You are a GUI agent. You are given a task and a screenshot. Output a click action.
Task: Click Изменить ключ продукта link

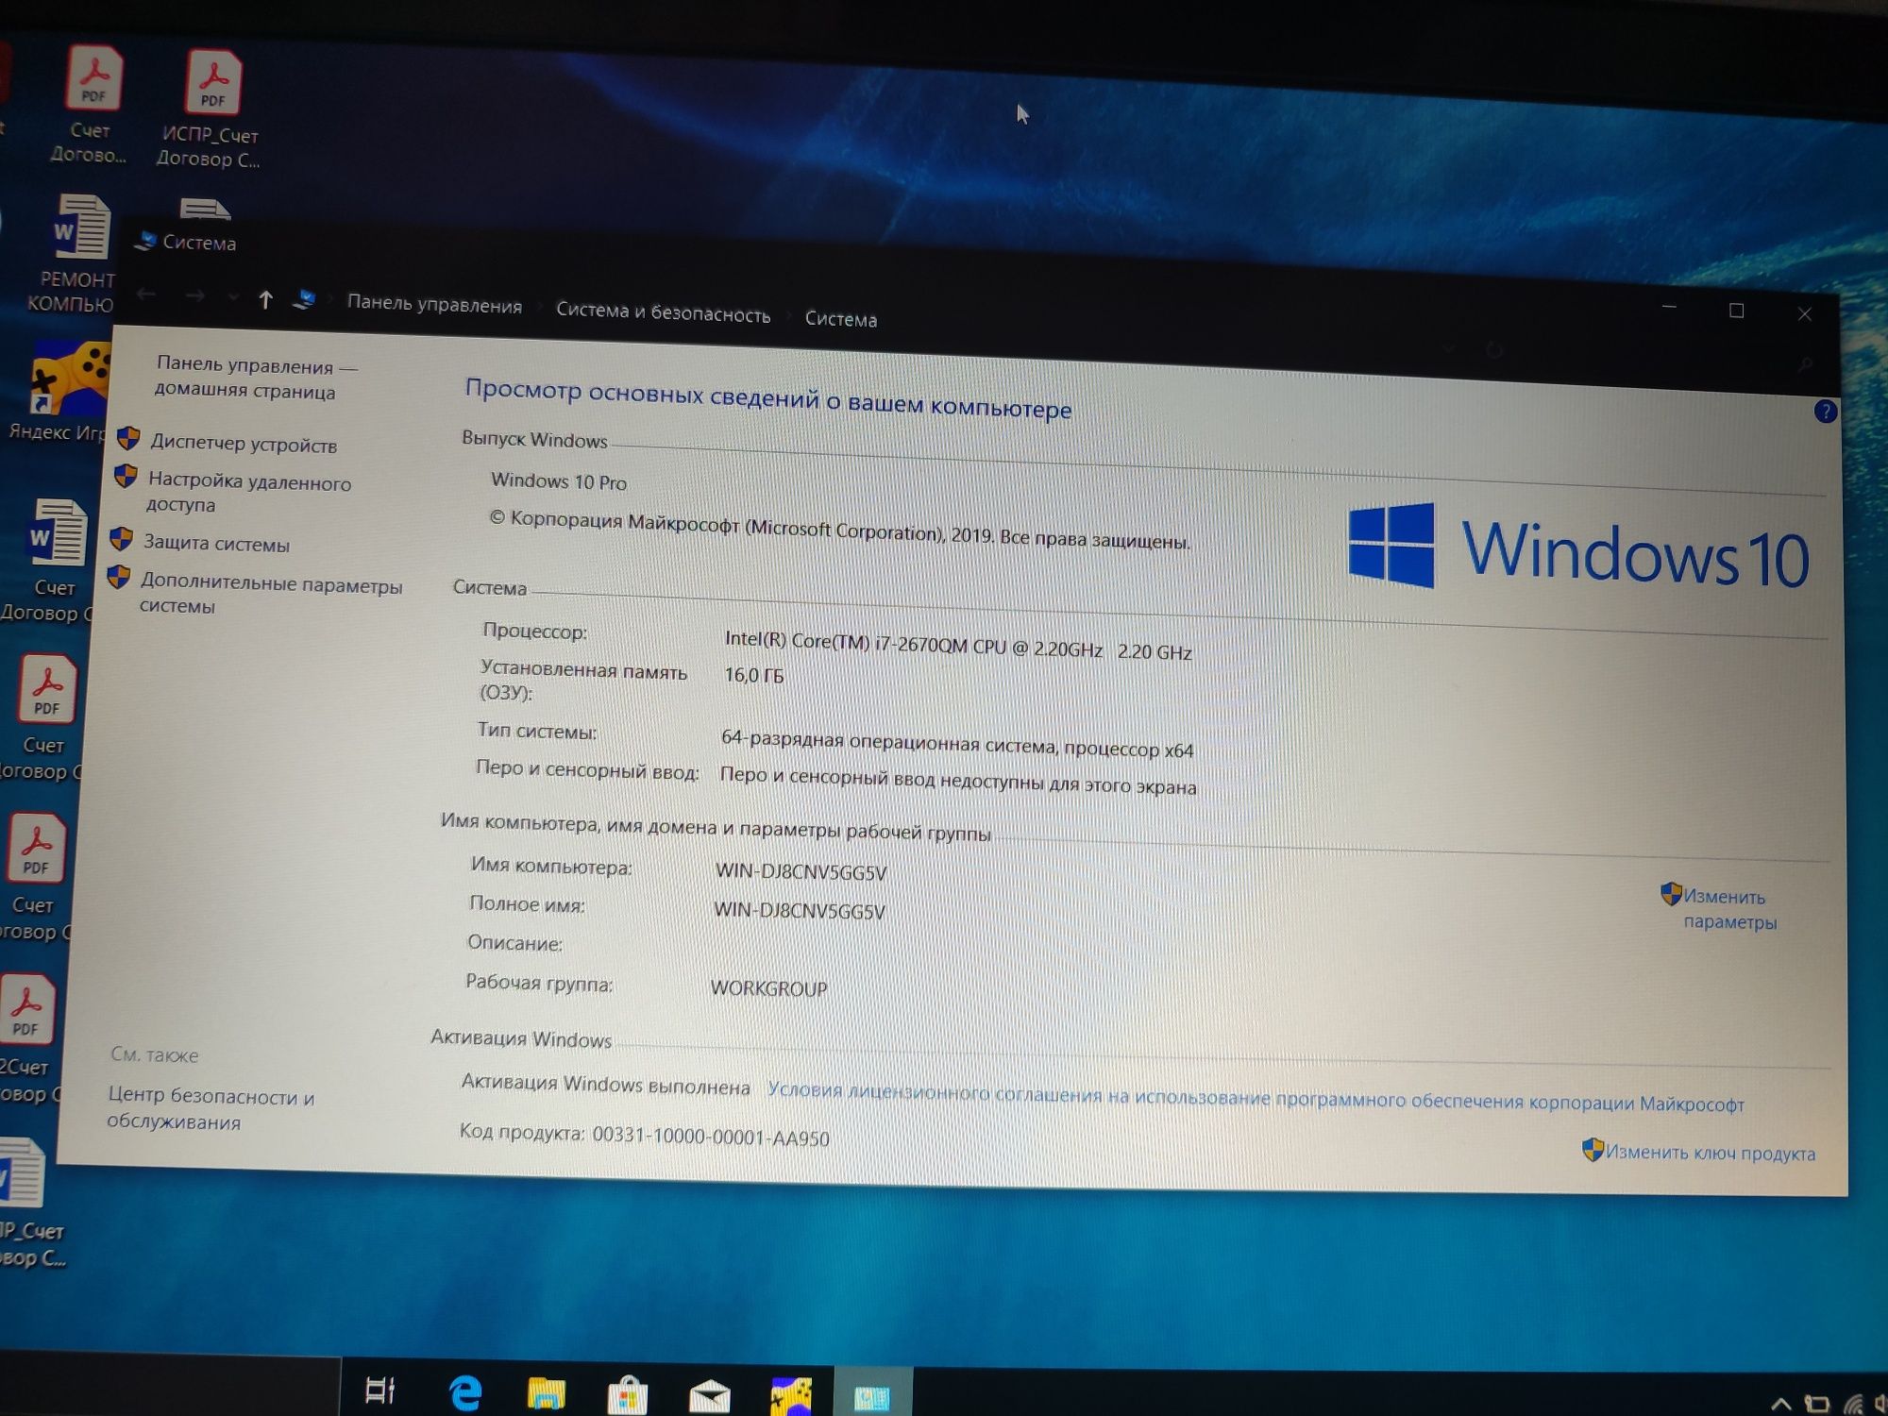(x=1710, y=1153)
